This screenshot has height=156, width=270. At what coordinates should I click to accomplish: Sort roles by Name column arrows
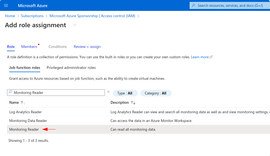(23, 103)
